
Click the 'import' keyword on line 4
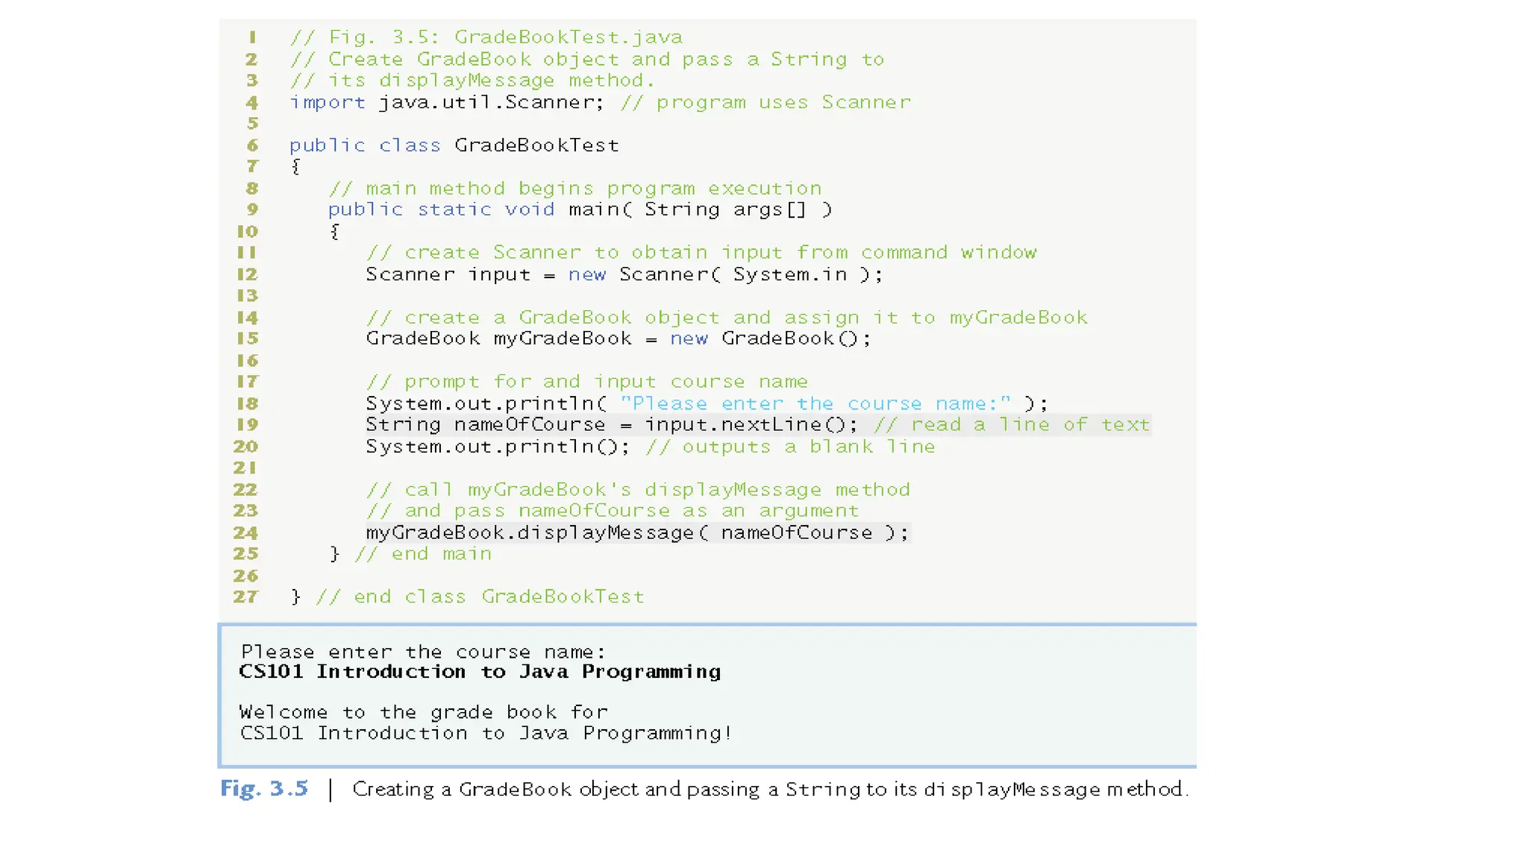pyautogui.click(x=328, y=103)
